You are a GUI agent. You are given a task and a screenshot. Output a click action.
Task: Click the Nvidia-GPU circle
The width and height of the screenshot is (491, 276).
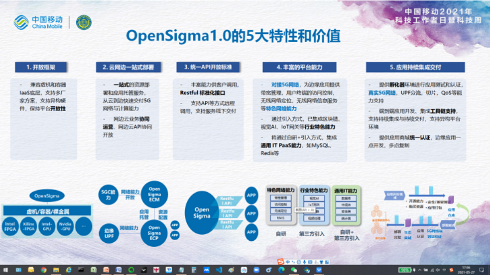(x=65, y=226)
